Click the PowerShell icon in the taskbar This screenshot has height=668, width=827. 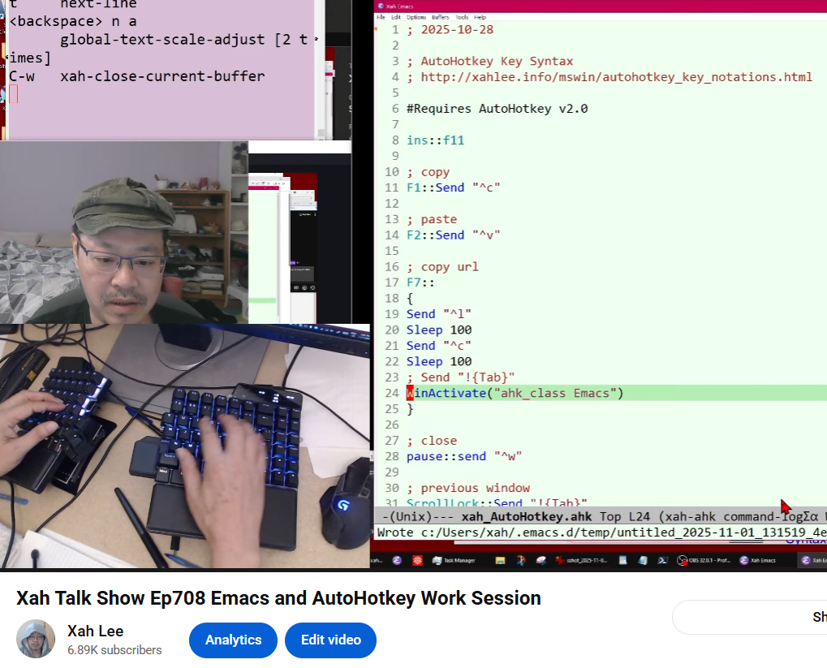[x=662, y=560]
